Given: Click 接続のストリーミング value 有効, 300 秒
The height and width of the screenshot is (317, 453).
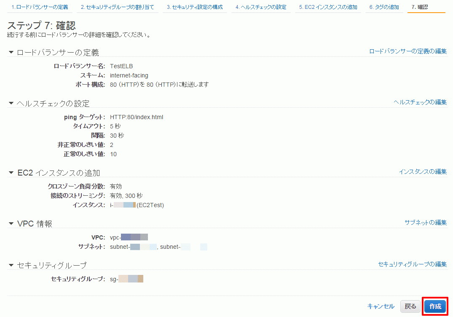Looking at the screenshot, I should [126, 196].
